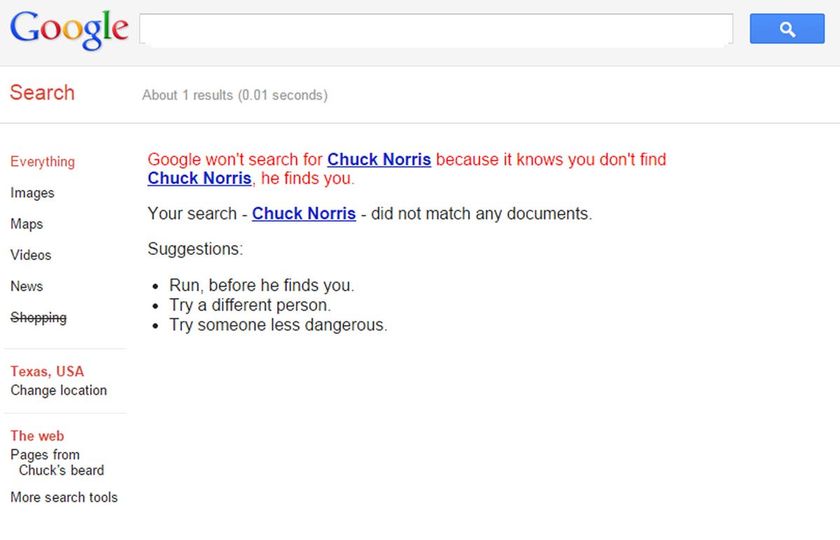This screenshot has height=540, width=840.
Task: Click Chuck Norris link before 'he finds you'
Action: pyautogui.click(x=199, y=179)
